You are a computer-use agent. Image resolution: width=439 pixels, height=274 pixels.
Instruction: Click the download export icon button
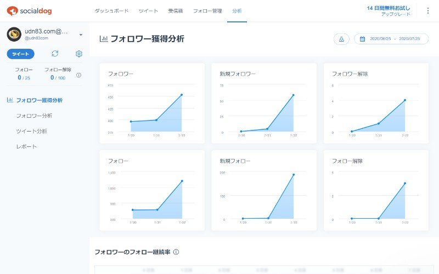[x=341, y=39]
